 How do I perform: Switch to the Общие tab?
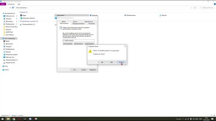pyautogui.click(x=63, y=22)
